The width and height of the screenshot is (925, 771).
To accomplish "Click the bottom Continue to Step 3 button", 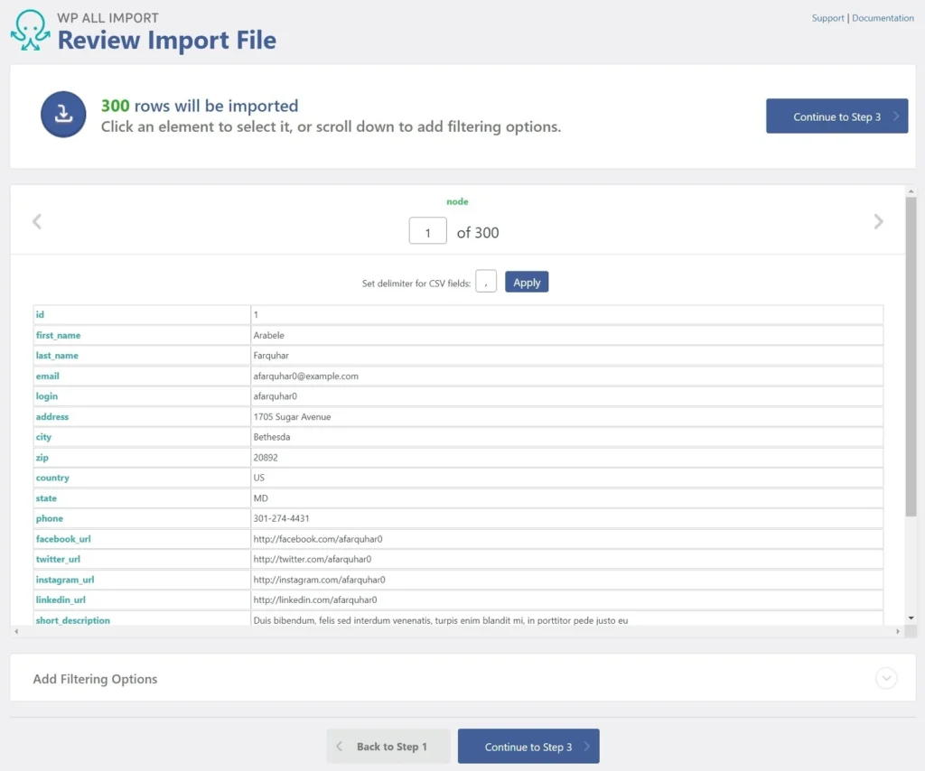I will (x=528, y=747).
